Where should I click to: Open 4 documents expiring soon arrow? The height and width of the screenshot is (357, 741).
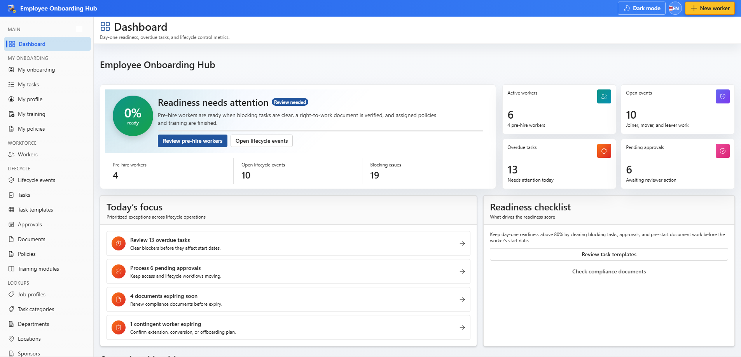coord(462,299)
